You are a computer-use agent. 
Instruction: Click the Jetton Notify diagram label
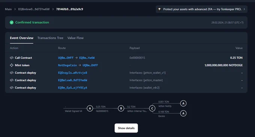[x=165, y=106]
